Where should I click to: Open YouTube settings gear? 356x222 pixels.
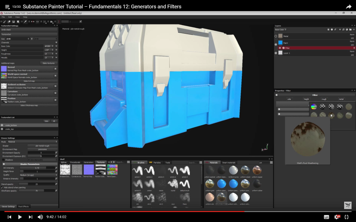337,217
